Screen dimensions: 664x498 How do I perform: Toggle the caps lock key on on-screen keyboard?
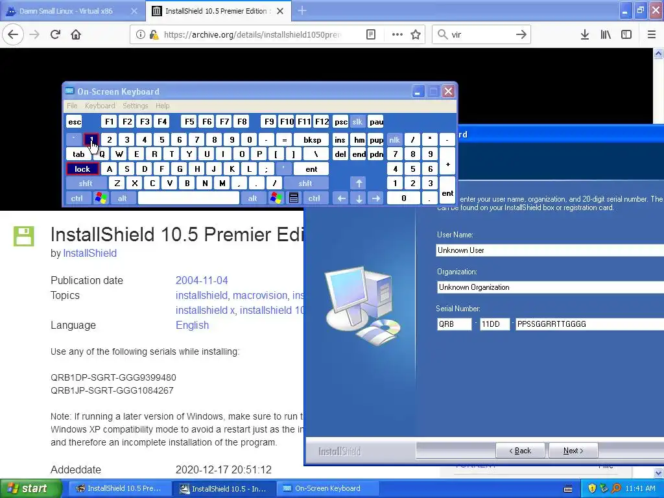[x=82, y=169]
